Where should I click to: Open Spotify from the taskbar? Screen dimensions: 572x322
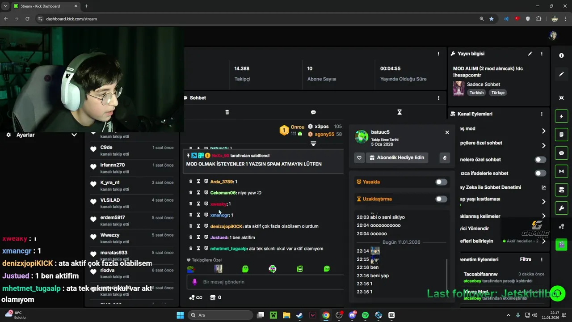coord(365,315)
